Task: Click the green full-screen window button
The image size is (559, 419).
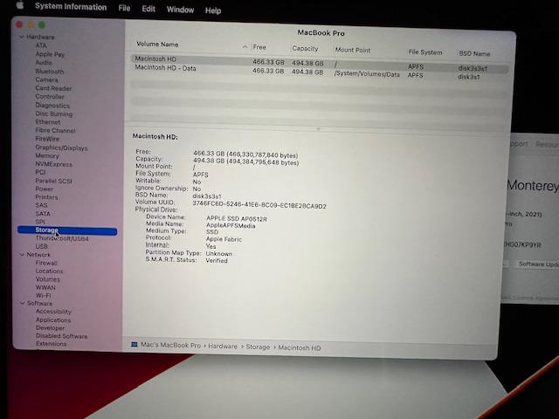Action: coord(41,26)
